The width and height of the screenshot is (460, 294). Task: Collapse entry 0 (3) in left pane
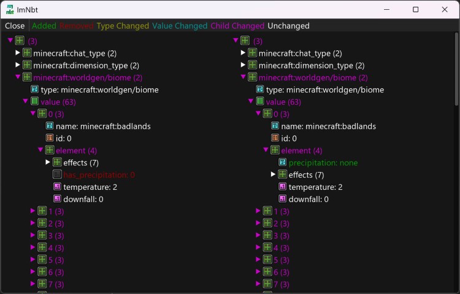33,113
